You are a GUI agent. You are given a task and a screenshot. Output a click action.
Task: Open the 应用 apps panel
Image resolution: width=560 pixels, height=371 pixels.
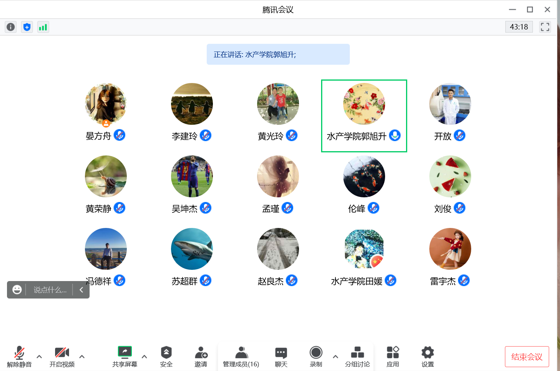[392, 356]
